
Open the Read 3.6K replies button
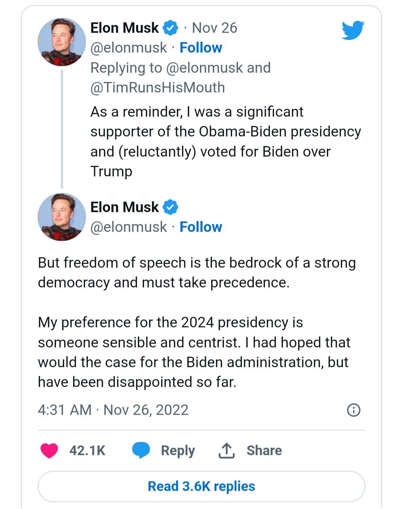tap(201, 486)
